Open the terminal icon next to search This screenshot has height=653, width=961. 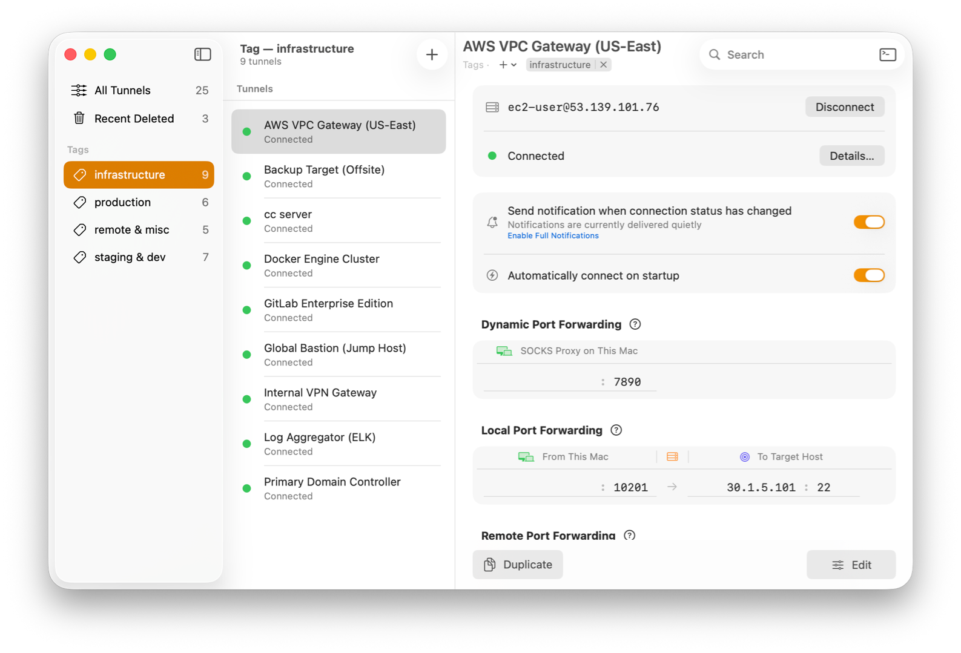888,54
